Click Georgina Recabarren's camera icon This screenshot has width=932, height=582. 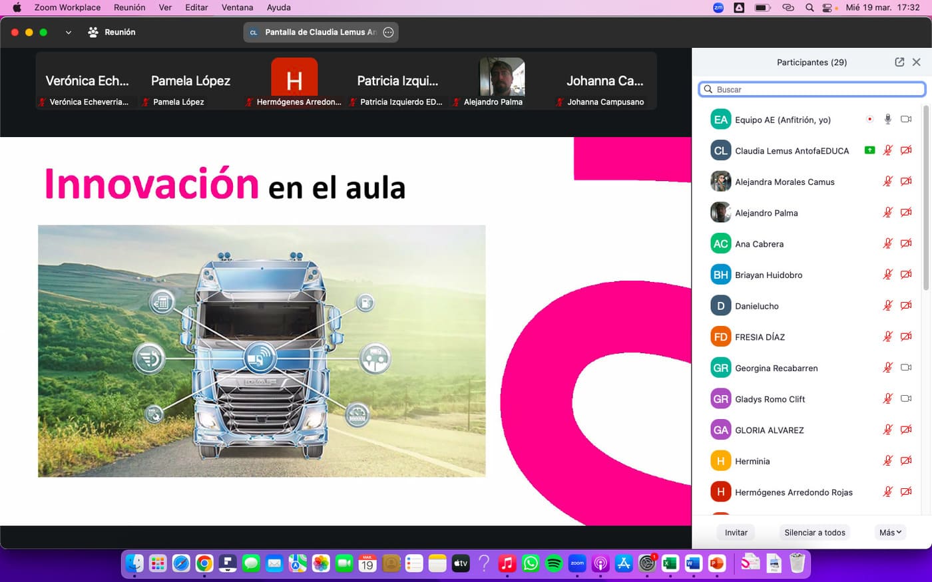[x=906, y=367]
